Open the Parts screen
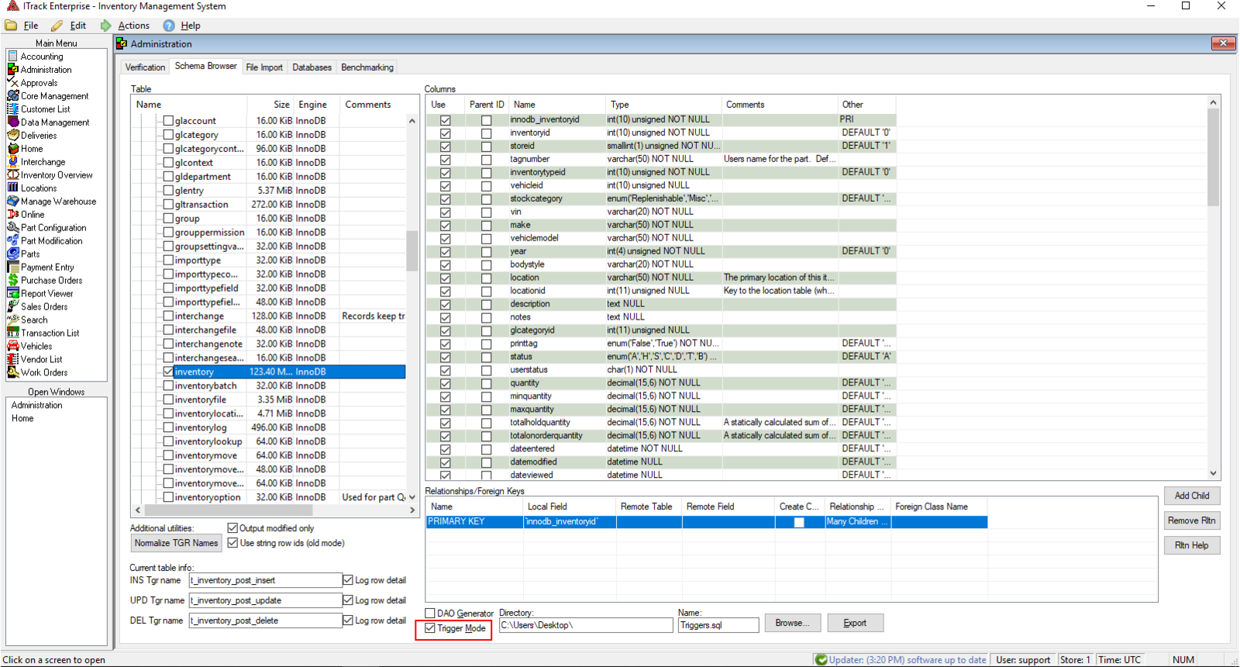 click(30, 254)
